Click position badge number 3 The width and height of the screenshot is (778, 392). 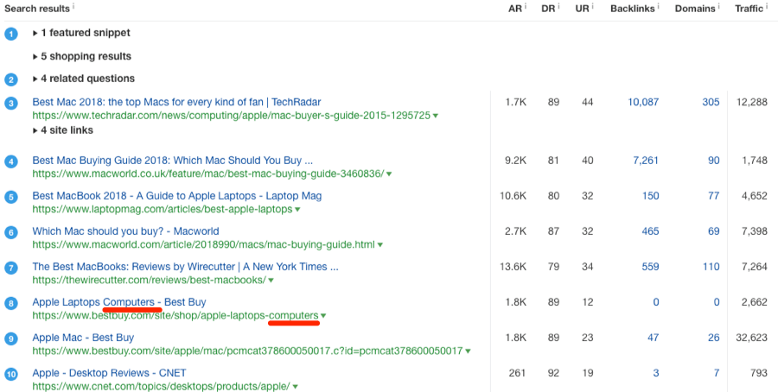pos(11,104)
